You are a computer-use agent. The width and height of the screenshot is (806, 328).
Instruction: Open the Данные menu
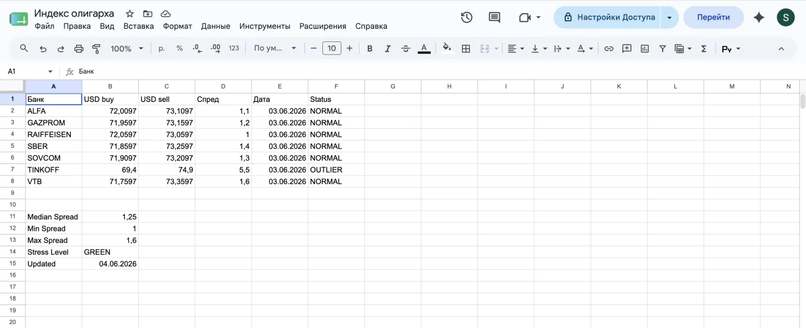coord(216,26)
